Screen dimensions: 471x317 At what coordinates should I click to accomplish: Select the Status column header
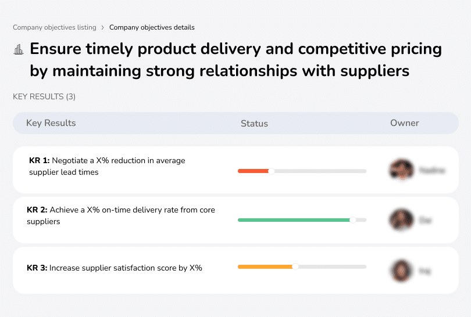pos(254,123)
